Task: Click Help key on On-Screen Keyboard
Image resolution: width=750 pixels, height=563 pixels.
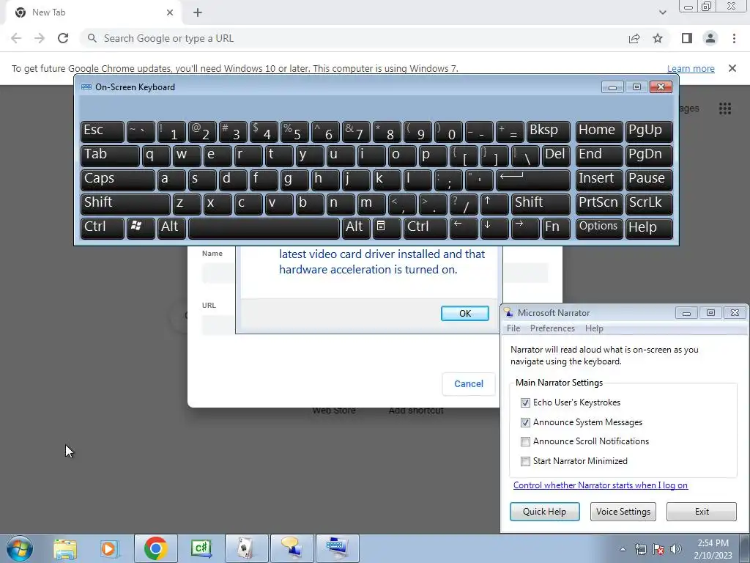Action: pos(649,228)
